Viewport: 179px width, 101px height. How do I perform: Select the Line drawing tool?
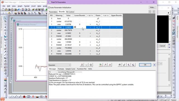click(x=5, y=55)
